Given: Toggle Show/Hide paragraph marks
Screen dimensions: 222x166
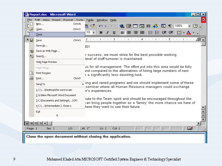Looking at the screenshot, I should pyautogui.click(x=170, y=26).
